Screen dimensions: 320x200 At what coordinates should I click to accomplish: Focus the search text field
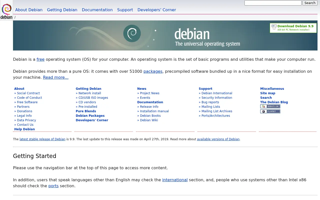click(273, 3)
